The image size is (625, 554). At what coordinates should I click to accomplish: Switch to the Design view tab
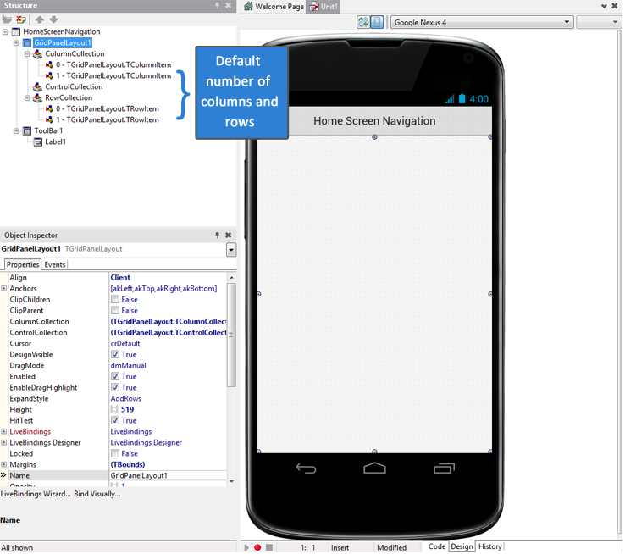462,547
